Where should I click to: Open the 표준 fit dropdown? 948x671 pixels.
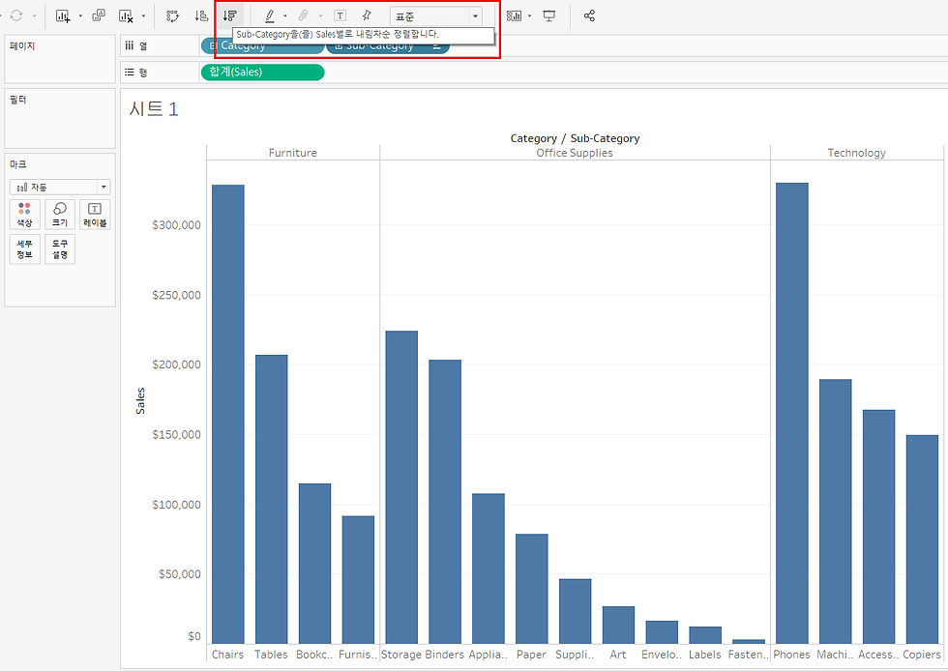[x=436, y=16]
